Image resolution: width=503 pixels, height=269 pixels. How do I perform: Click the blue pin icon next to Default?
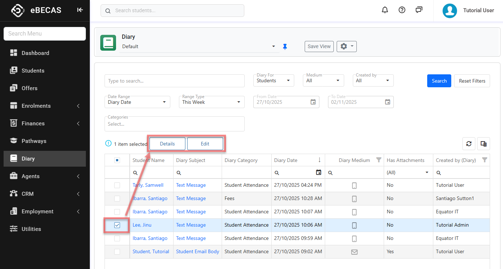pyautogui.click(x=285, y=47)
